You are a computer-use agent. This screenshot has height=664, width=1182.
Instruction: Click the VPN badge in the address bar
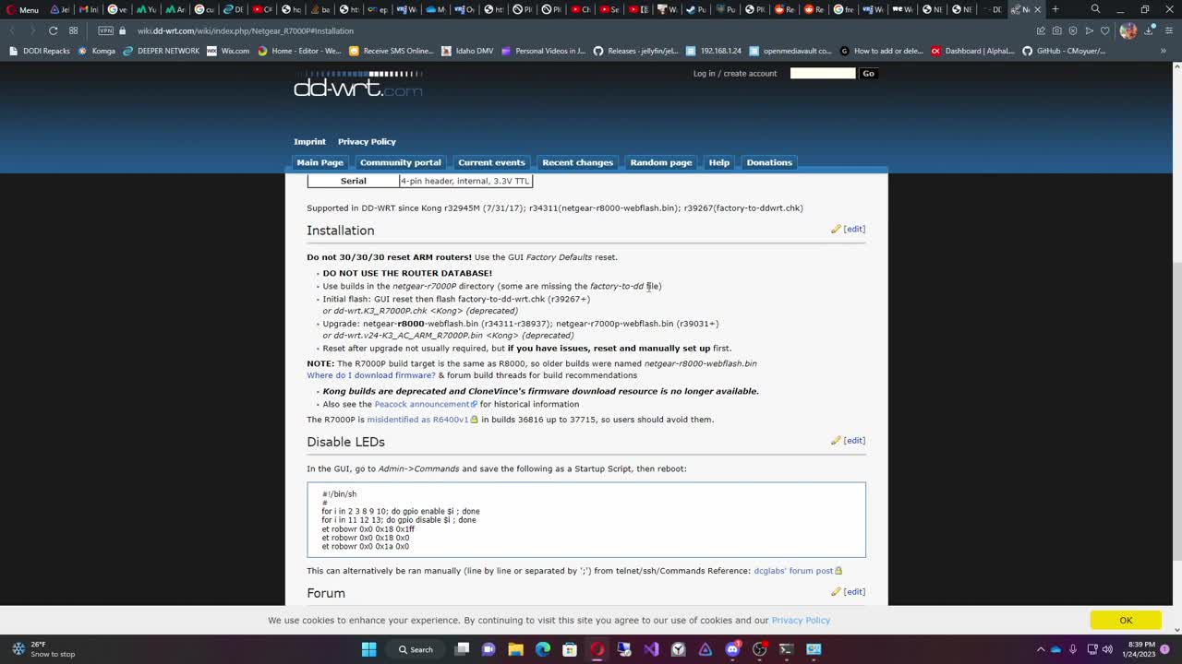coord(105,30)
